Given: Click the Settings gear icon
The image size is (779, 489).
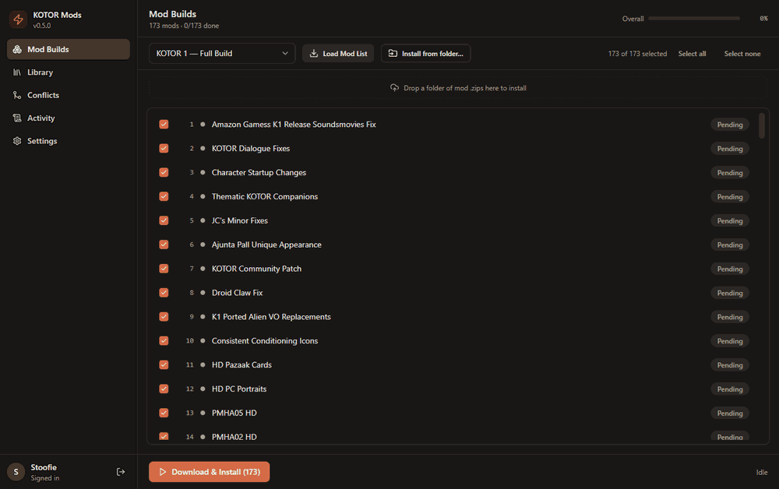Looking at the screenshot, I should pos(17,141).
